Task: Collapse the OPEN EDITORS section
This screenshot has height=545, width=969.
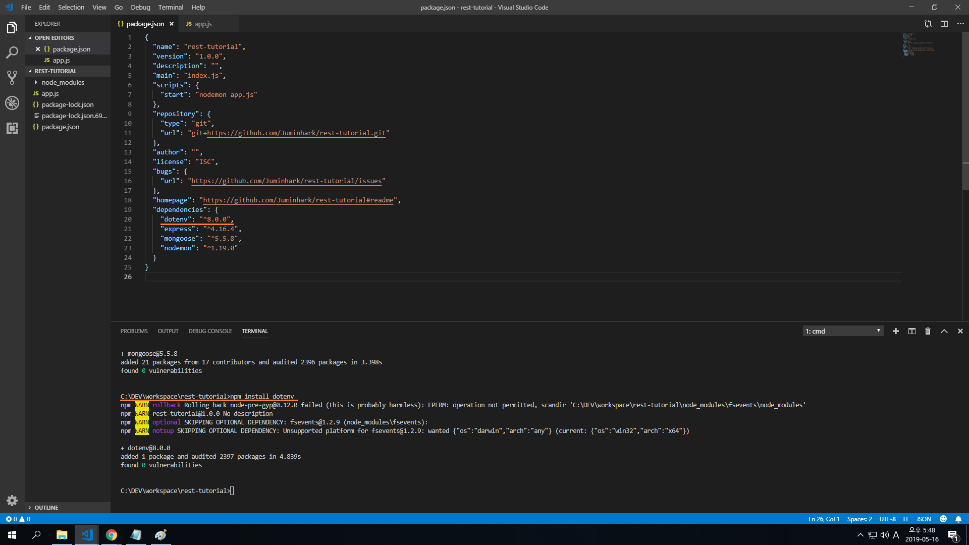Action: (68, 38)
